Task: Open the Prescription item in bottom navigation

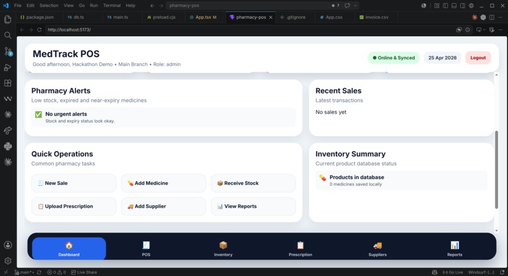Action: (301, 248)
